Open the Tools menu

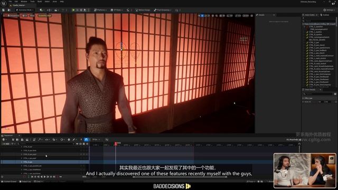pyautogui.click(x=32, y=2)
